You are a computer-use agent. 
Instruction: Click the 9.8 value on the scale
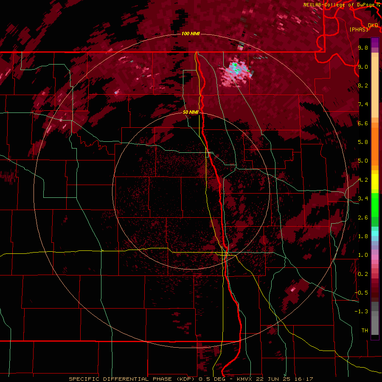pyautogui.click(x=363, y=48)
